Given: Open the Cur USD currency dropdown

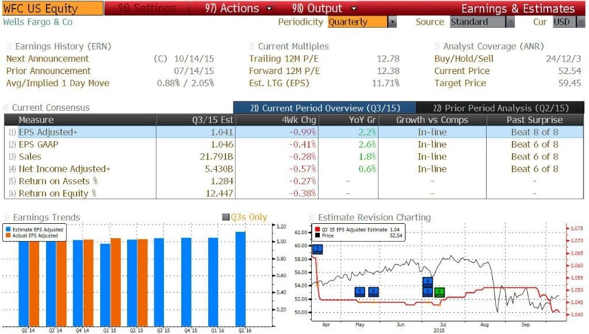Looking at the screenshot, I should (x=569, y=22).
